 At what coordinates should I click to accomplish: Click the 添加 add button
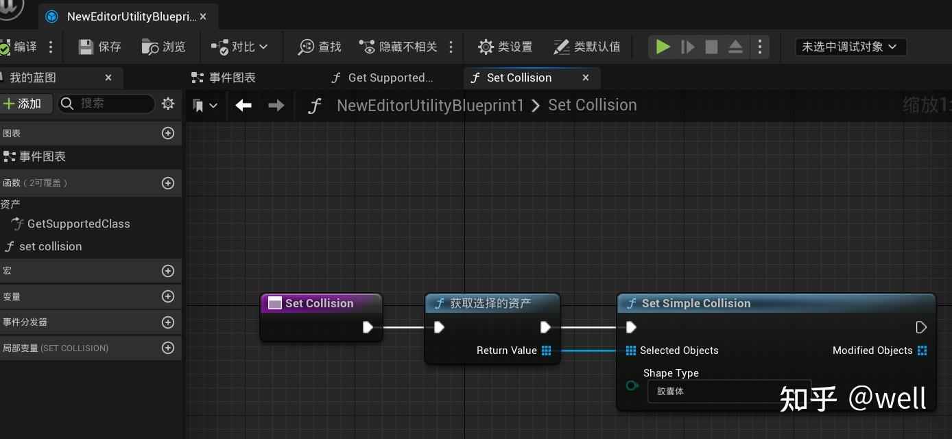[x=27, y=104]
